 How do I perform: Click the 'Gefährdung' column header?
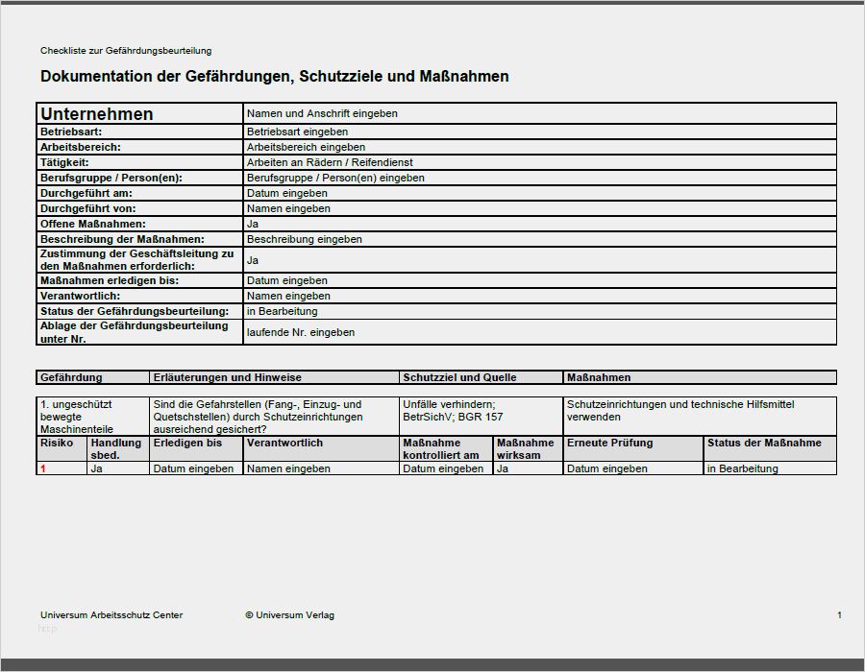pos(92,377)
